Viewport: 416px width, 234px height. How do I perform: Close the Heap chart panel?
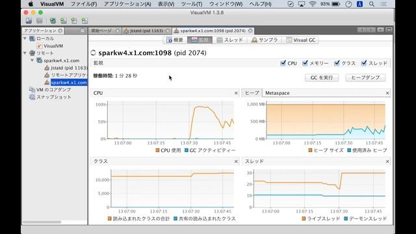point(387,93)
